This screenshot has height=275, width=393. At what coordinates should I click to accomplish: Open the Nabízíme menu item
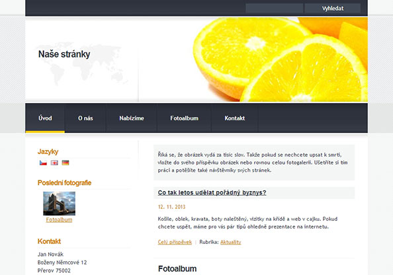pyautogui.click(x=132, y=118)
